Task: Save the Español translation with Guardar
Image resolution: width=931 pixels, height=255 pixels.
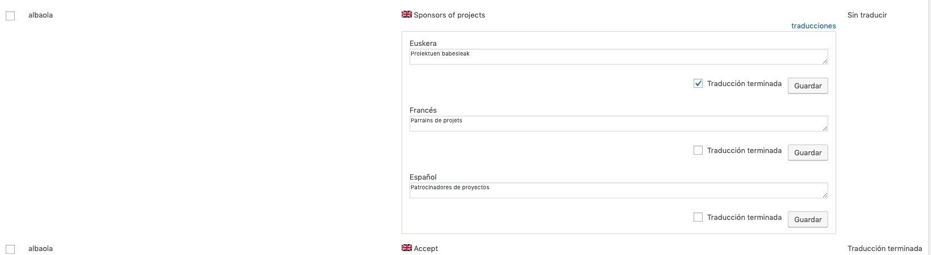Action: click(x=808, y=219)
